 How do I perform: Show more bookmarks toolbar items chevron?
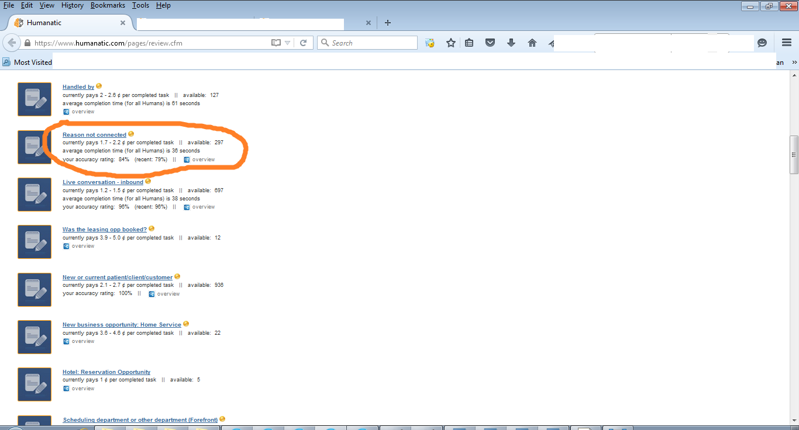(794, 63)
